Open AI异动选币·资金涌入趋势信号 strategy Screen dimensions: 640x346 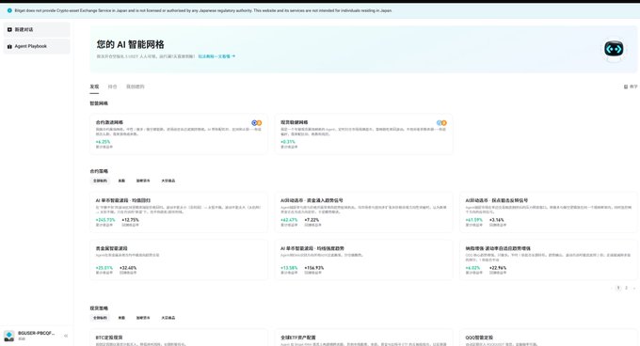tap(312, 200)
